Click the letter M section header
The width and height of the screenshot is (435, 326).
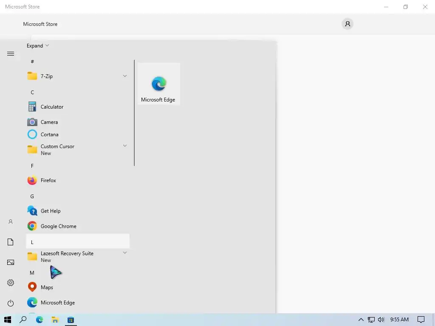click(32, 273)
